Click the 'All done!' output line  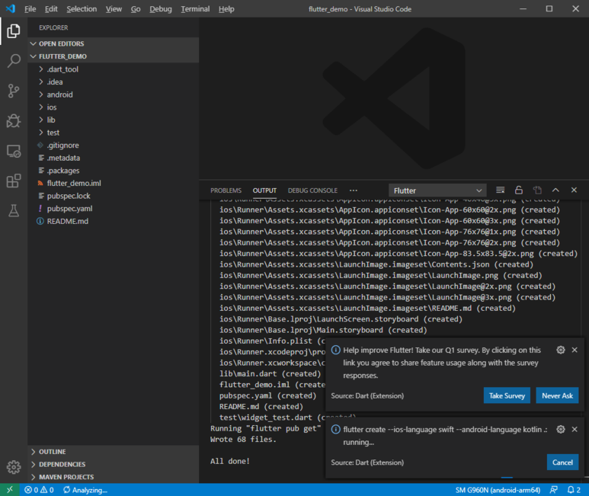pyautogui.click(x=230, y=461)
